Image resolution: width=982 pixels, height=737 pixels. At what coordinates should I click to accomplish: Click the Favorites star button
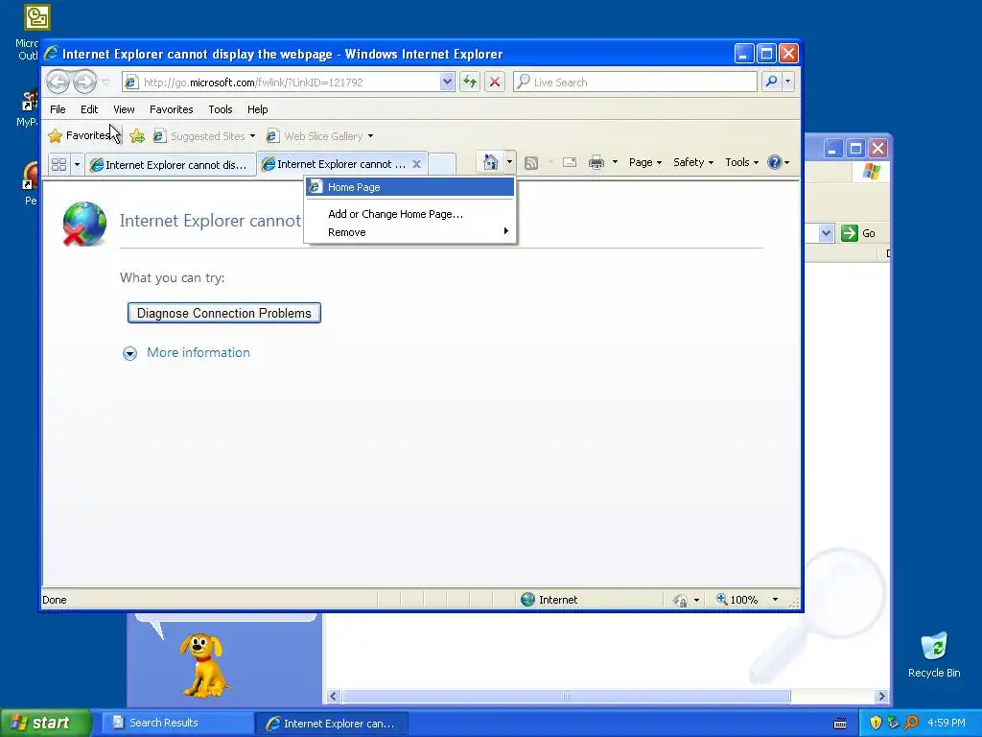pos(80,135)
